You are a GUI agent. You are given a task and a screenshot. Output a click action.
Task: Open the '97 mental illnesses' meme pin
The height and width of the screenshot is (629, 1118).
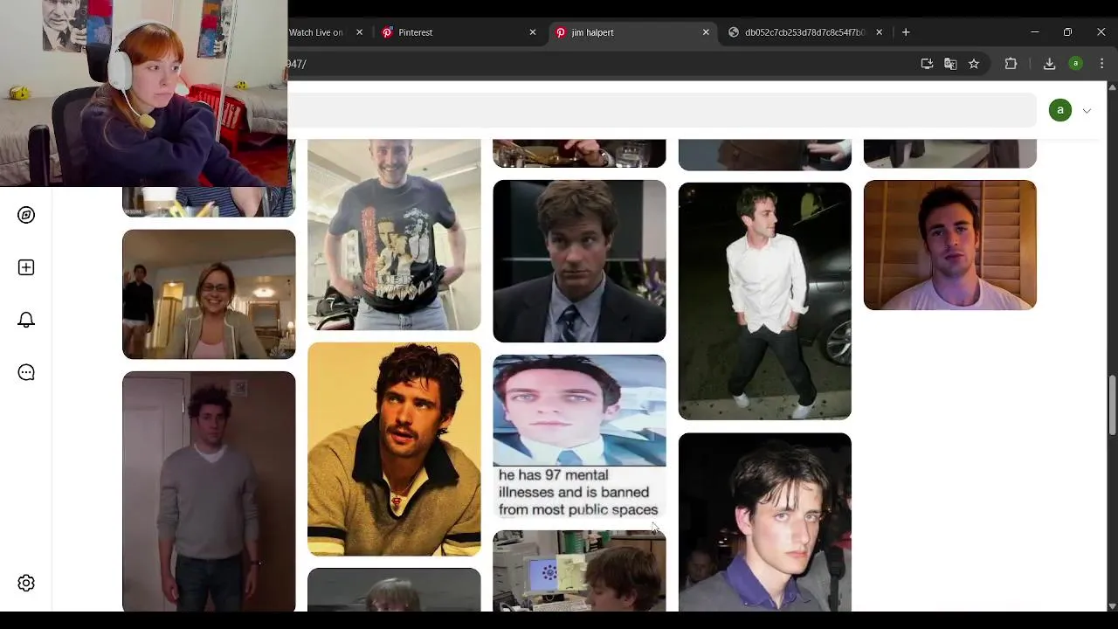[579, 437]
